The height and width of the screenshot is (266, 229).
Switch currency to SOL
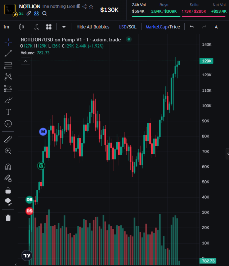pyautogui.click(x=133, y=27)
